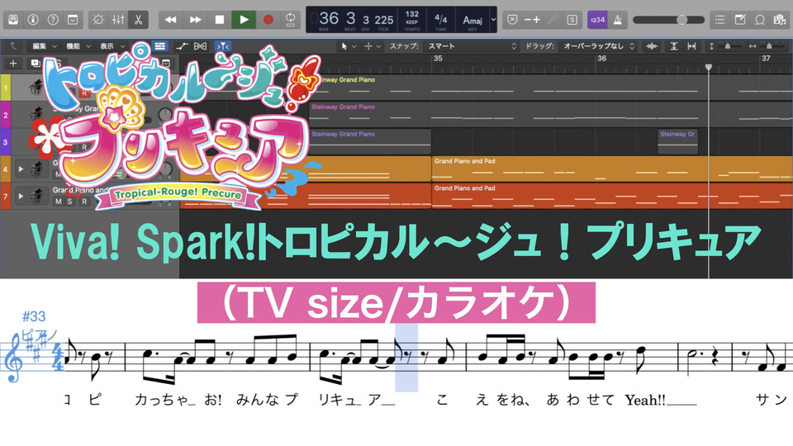Toggle Catch Playhead button
The height and width of the screenshot is (446, 793).
[223, 46]
